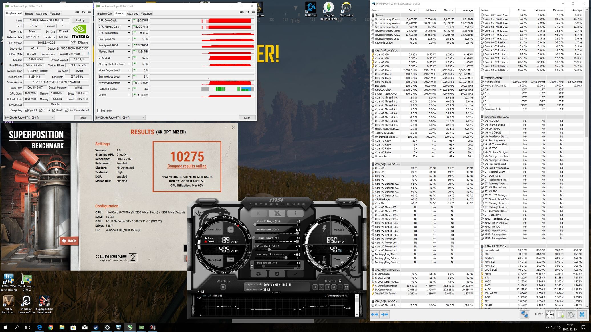Apply Afterburner settings with the checkmark button

pyautogui.click(x=295, y=274)
